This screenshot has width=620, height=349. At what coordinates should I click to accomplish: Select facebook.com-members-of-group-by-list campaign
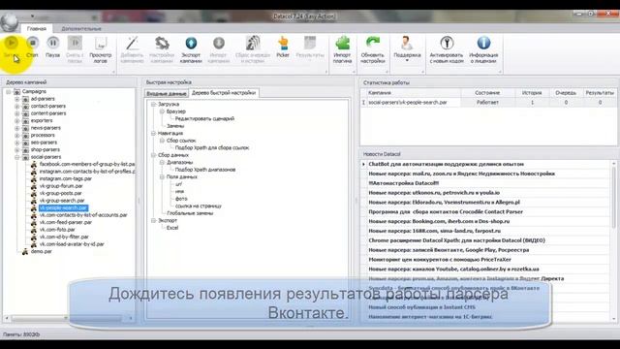click(87, 164)
